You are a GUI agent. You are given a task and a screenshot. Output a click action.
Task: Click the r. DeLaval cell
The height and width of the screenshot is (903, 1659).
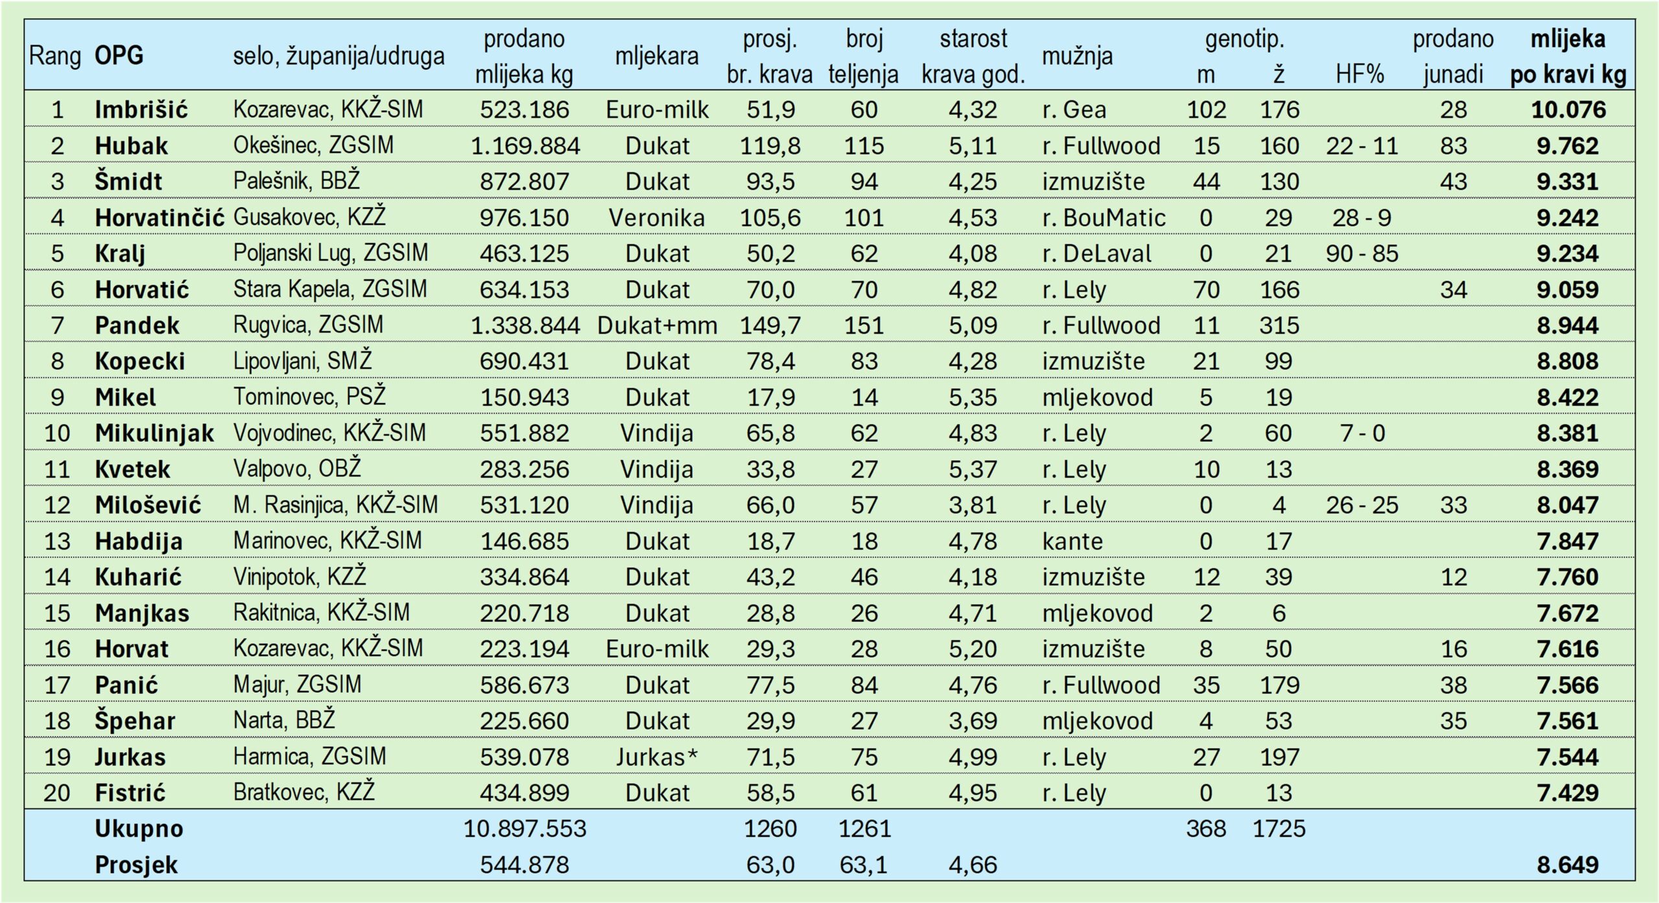coord(1096,253)
